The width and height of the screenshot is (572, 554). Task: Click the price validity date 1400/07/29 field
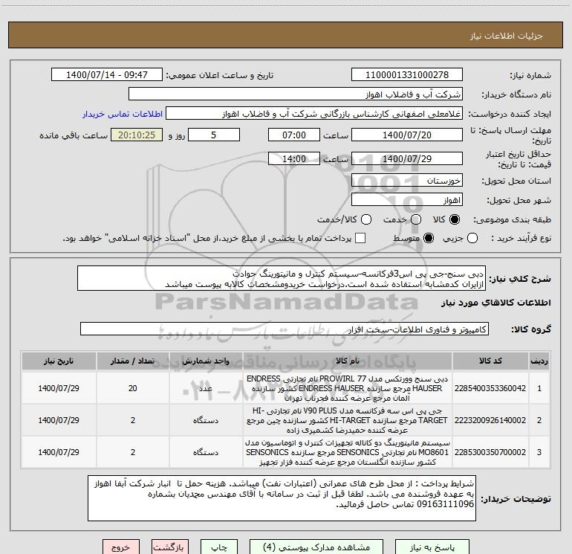(407, 158)
